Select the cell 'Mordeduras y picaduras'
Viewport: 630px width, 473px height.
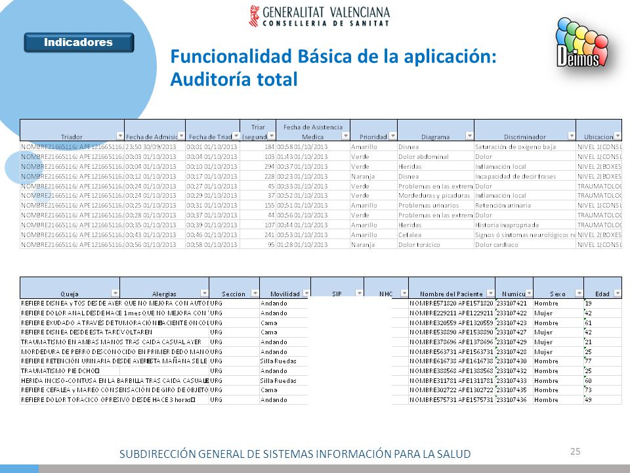click(x=436, y=196)
